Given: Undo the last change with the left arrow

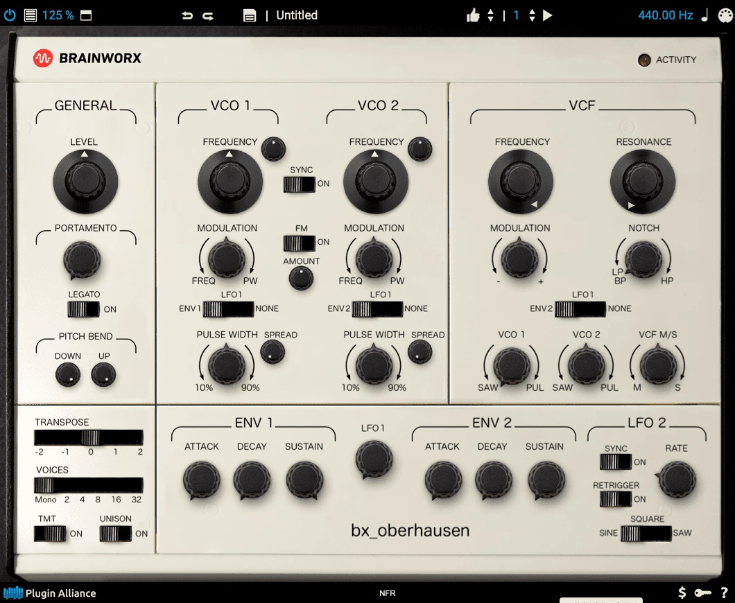Looking at the screenshot, I should (187, 15).
